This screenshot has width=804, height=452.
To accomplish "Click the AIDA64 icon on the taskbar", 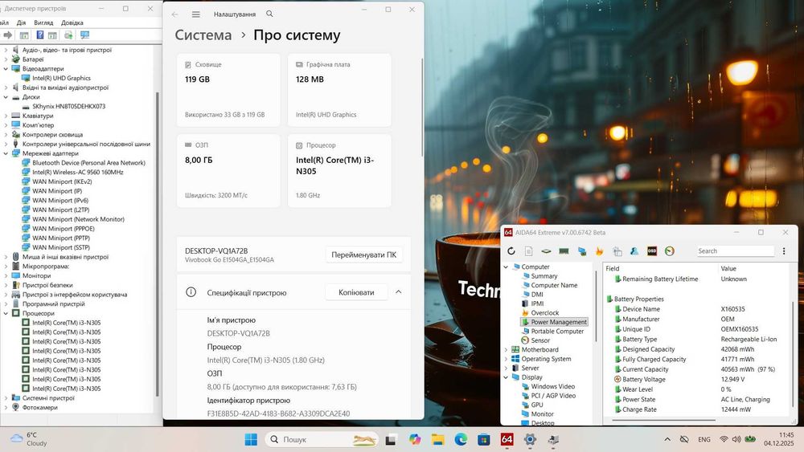I will pyautogui.click(x=507, y=439).
